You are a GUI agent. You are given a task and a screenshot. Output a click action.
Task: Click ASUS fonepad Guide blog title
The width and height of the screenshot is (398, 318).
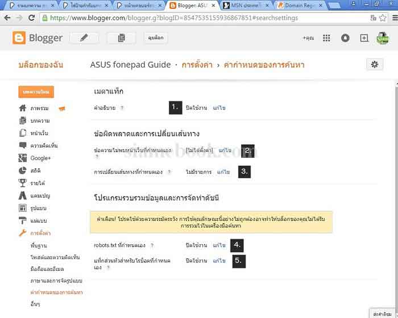point(130,65)
